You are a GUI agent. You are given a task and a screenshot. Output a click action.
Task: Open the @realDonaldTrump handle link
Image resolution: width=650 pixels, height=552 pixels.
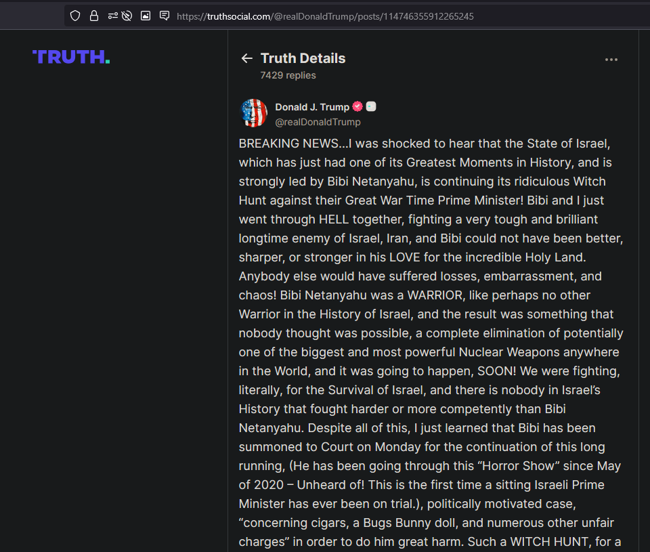(318, 122)
